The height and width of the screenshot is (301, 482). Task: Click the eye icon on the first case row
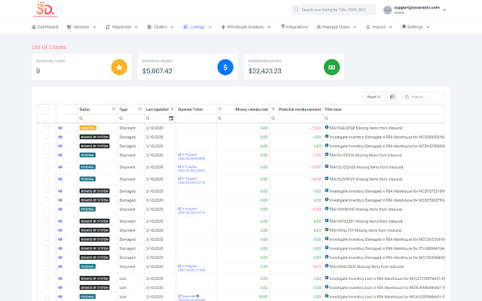point(61,128)
